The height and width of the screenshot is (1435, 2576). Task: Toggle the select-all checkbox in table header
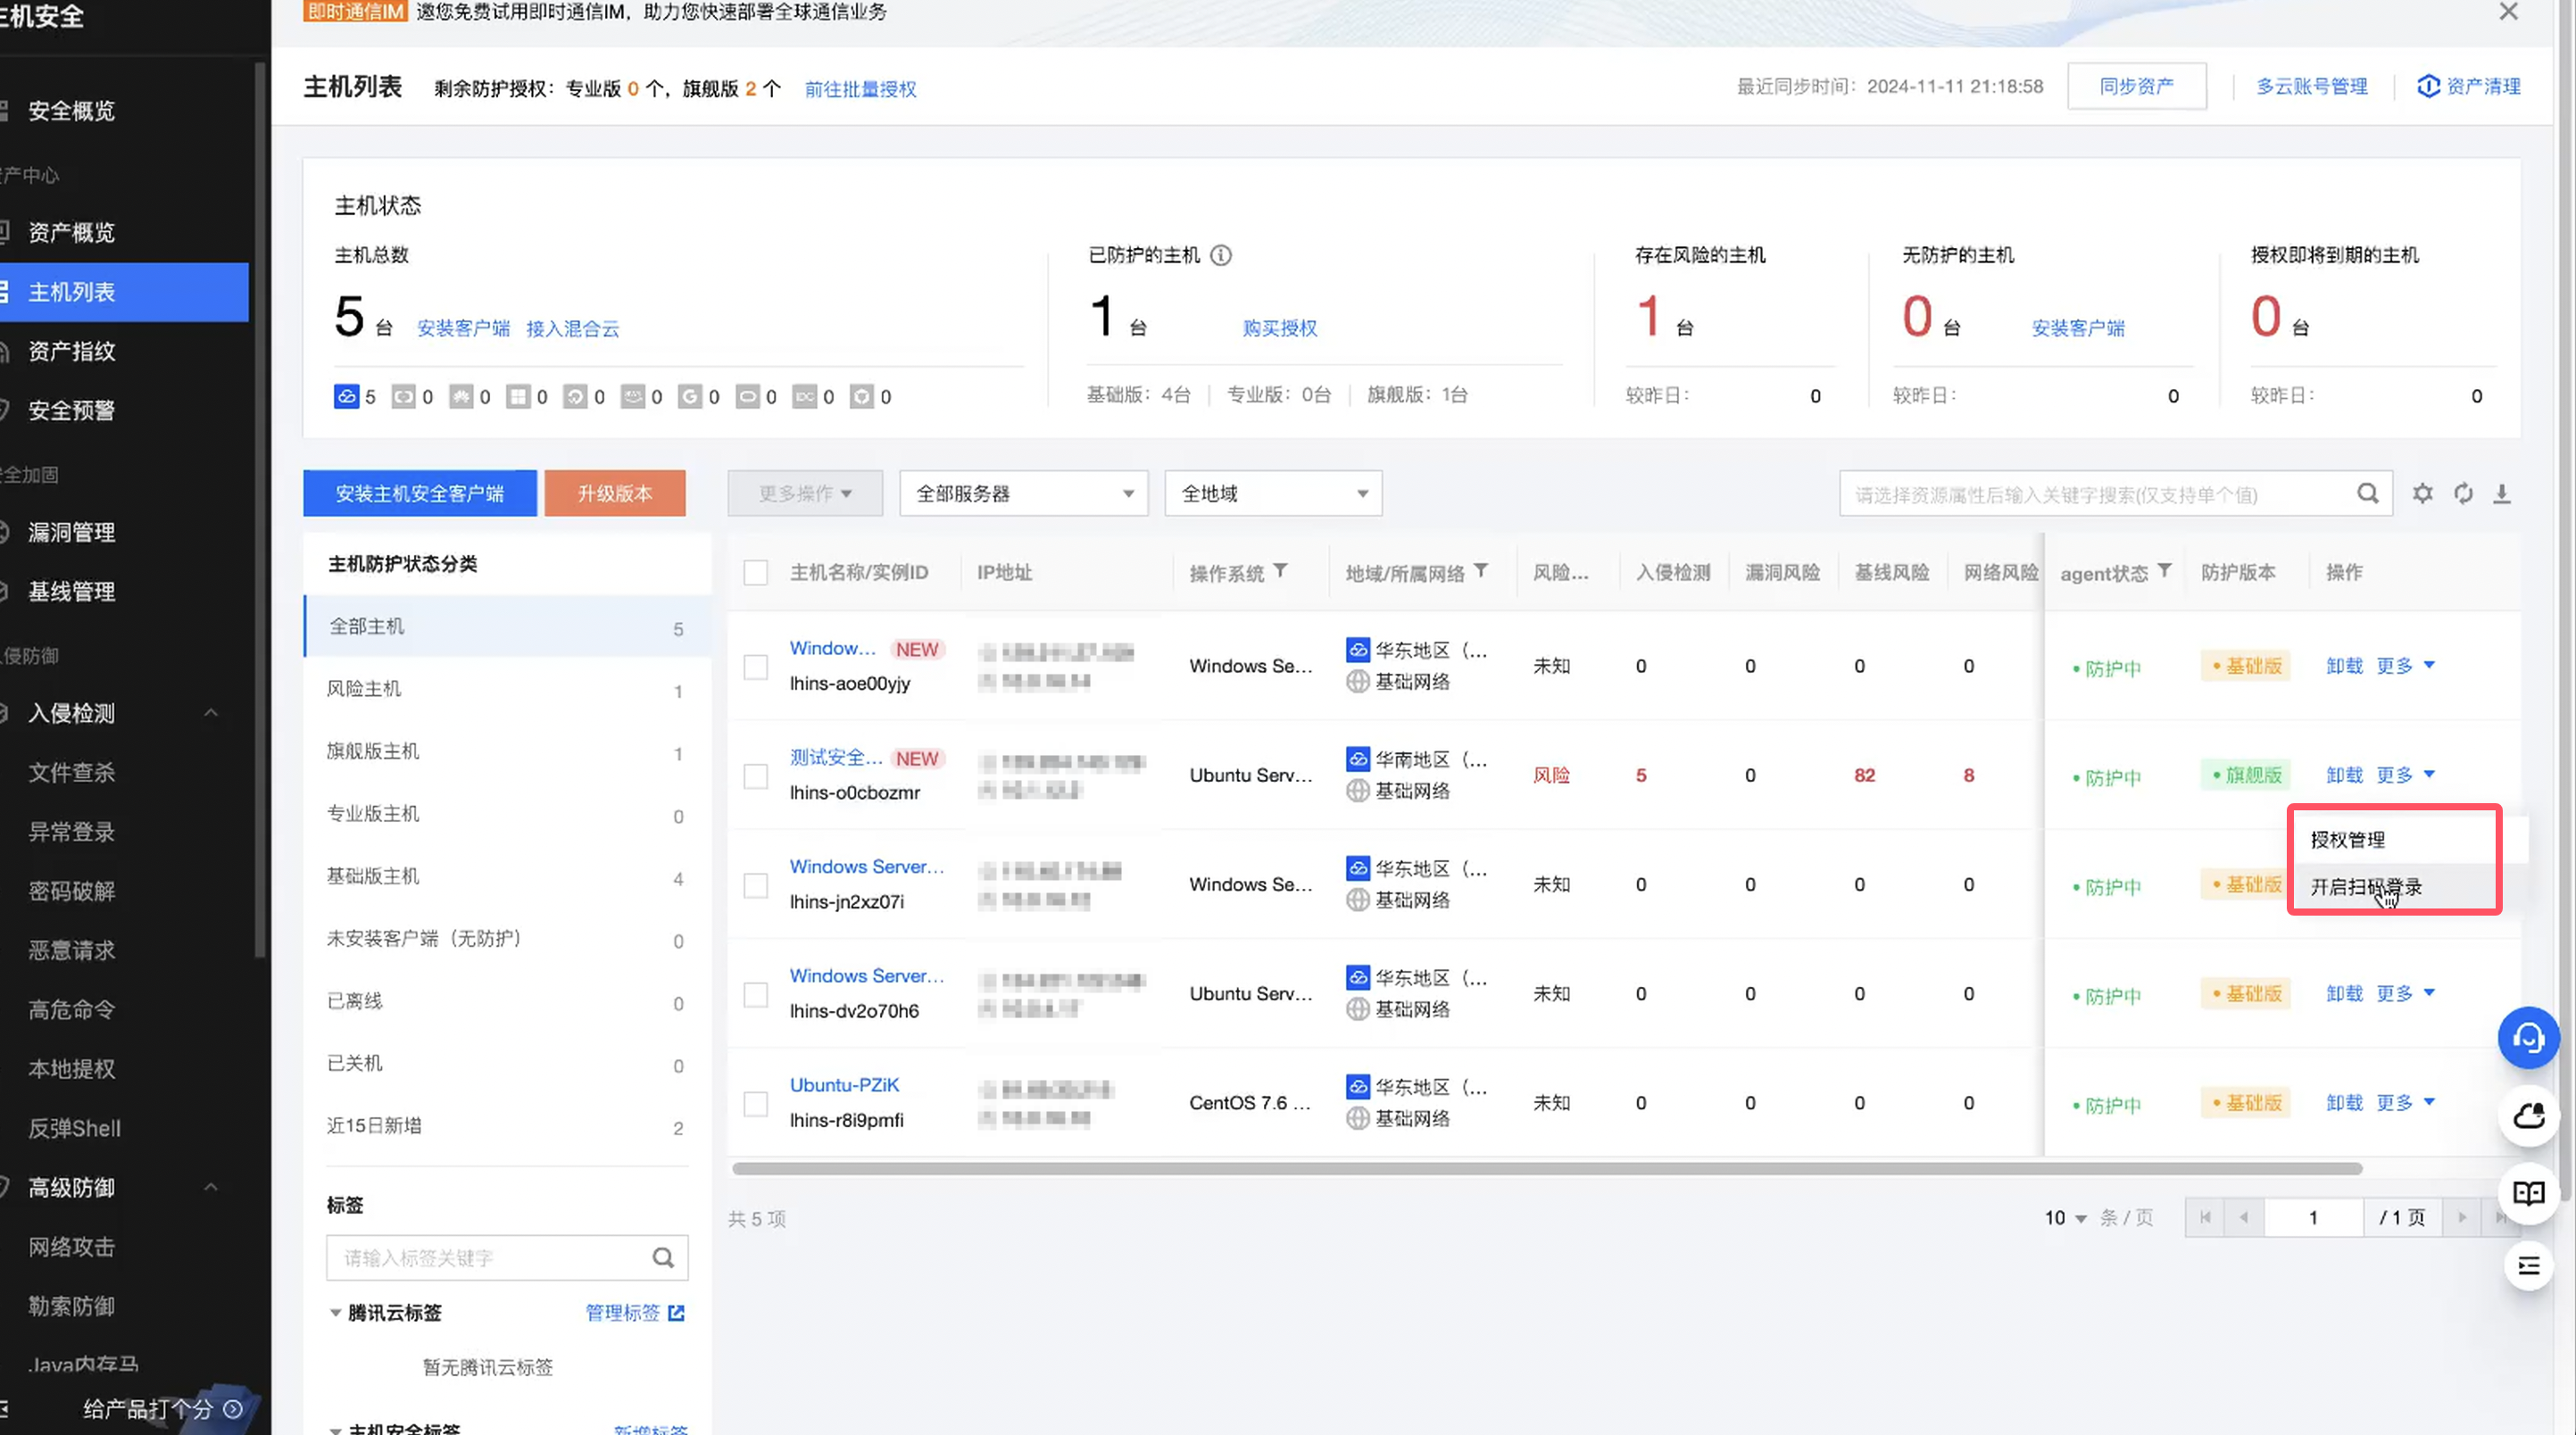click(756, 573)
